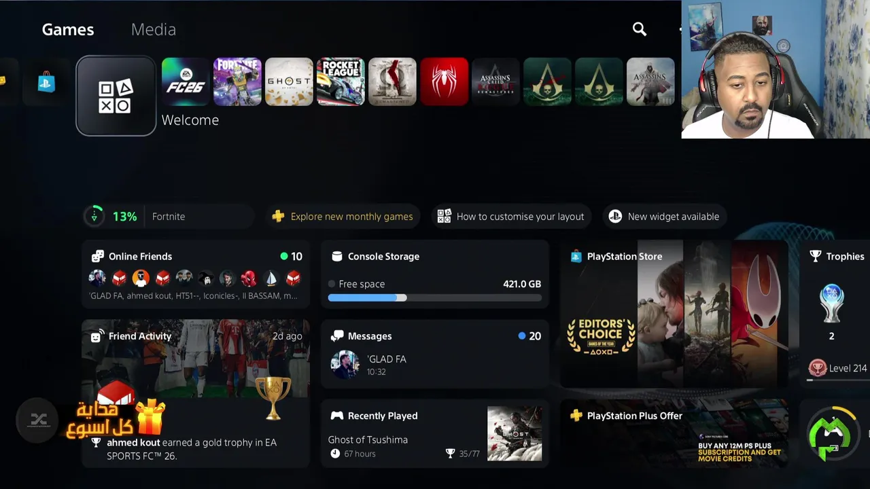Screen dimensions: 870x489
Task: Switch to the Games tab
Action: pyautogui.click(x=68, y=29)
